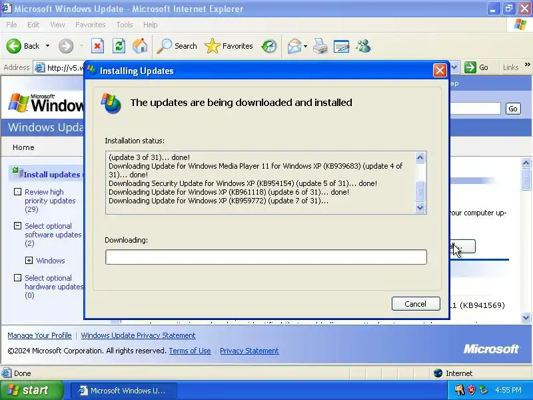Open the Tools menu
533x400 pixels.
click(125, 25)
